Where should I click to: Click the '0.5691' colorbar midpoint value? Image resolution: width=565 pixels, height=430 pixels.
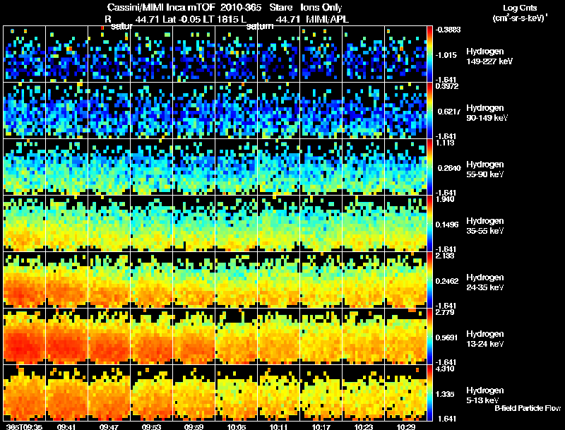tap(447, 338)
